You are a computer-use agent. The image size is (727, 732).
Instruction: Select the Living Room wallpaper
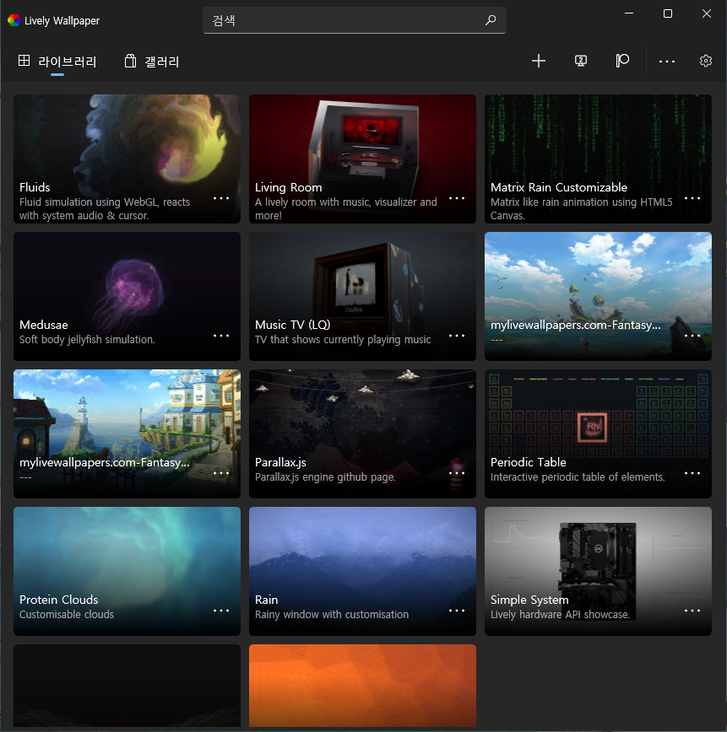pos(363,159)
